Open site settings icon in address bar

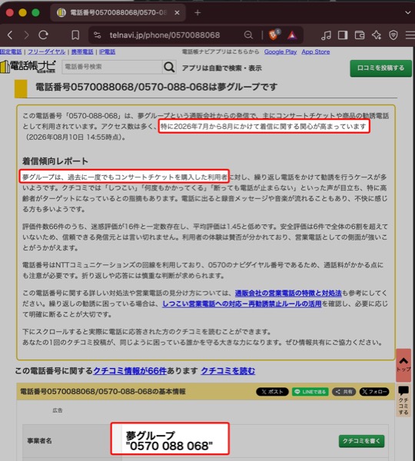coord(98,35)
